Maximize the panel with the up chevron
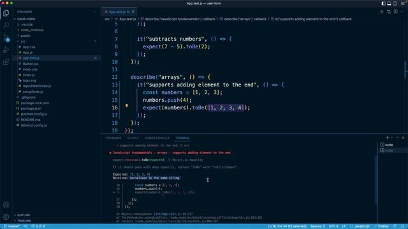This screenshot has width=408, height=229. click(x=397, y=137)
